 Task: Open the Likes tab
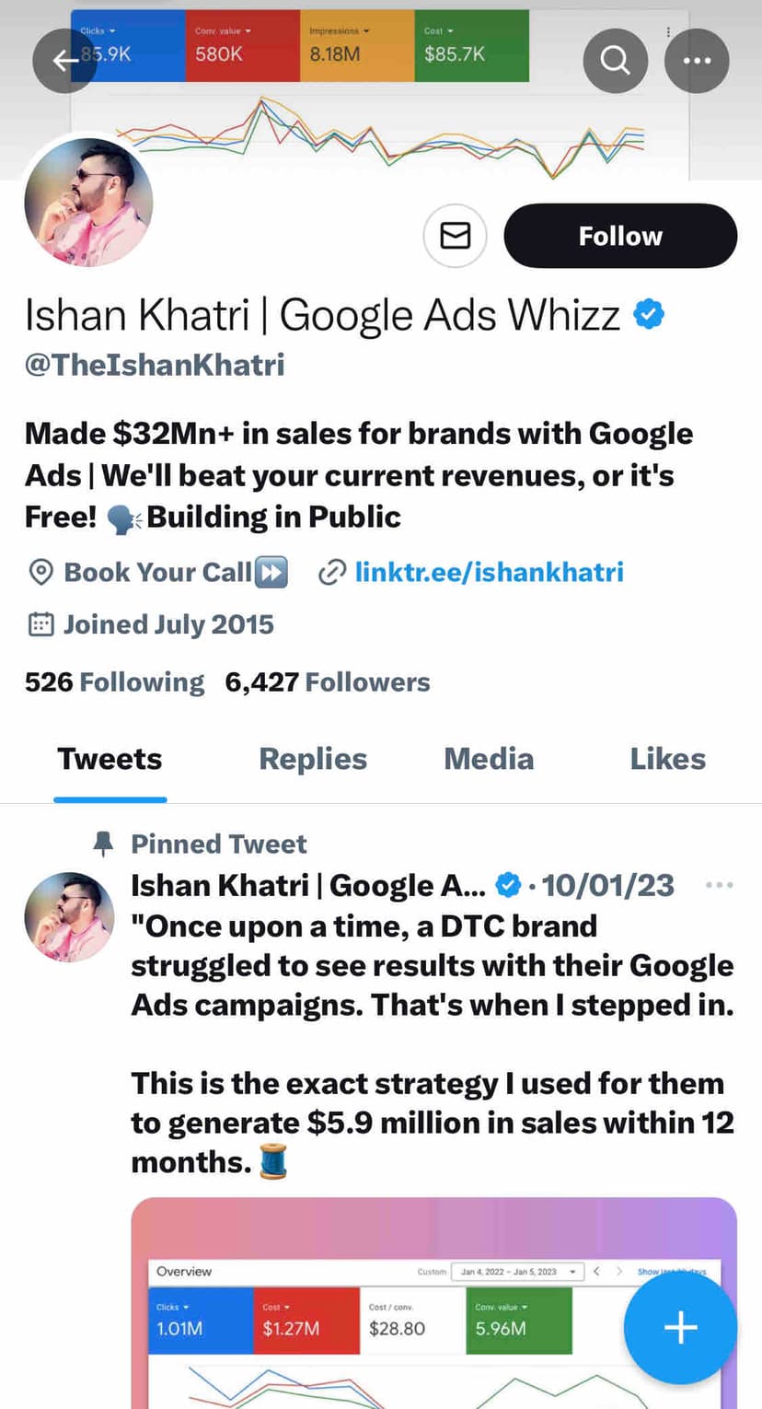pyautogui.click(x=667, y=759)
